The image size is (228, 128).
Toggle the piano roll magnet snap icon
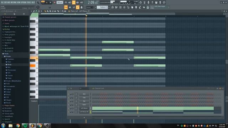coord(36,11)
